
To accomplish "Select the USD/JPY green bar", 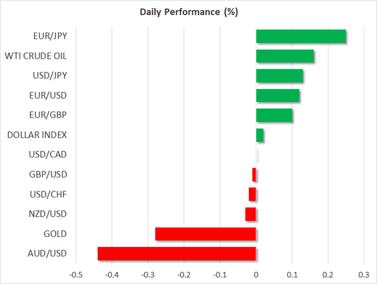I will [x=280, y=76].
